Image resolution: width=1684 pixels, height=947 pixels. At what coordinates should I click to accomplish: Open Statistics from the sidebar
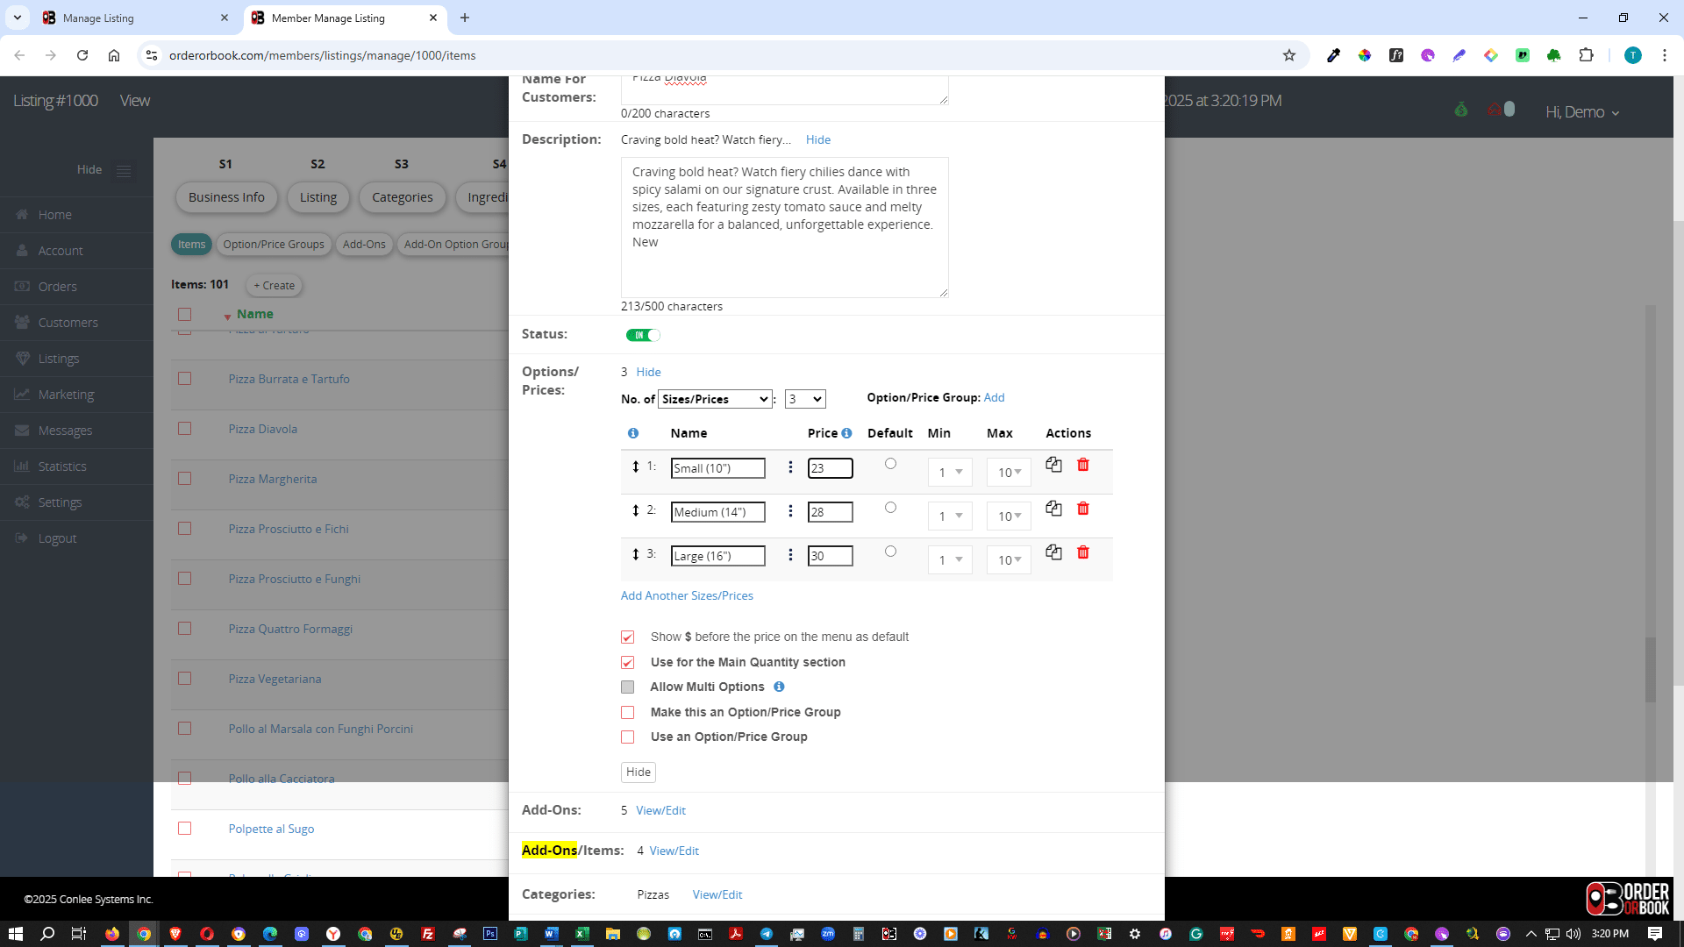pyautogui.click(x=62, y=466)
